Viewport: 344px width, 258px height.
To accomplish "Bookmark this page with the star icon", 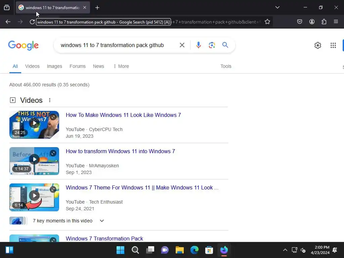I will [267, 22].
